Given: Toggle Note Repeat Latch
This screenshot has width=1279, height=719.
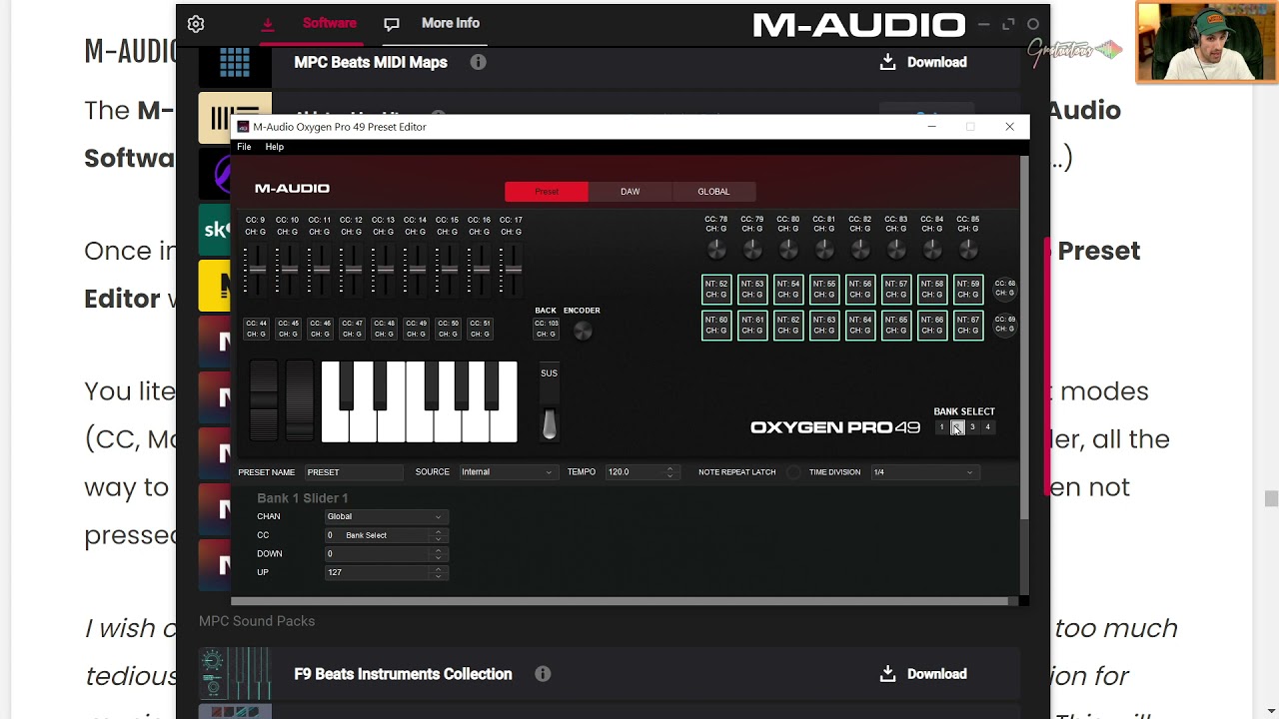Looking at the screenshot, I should click(x=793, y=472).
